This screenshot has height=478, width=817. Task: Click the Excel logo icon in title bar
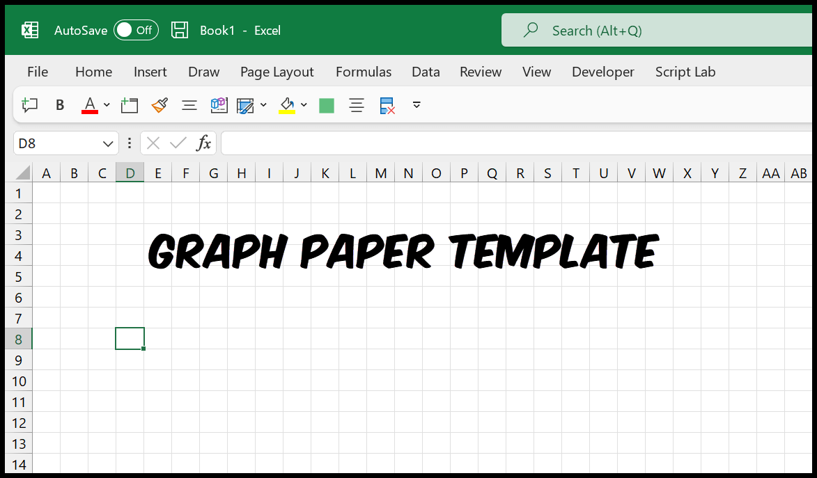(x=30, y=30)
